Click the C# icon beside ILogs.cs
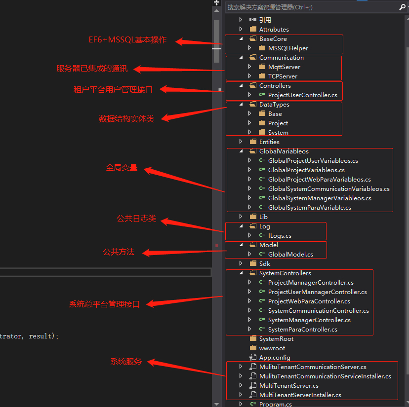 click(262, 236)
